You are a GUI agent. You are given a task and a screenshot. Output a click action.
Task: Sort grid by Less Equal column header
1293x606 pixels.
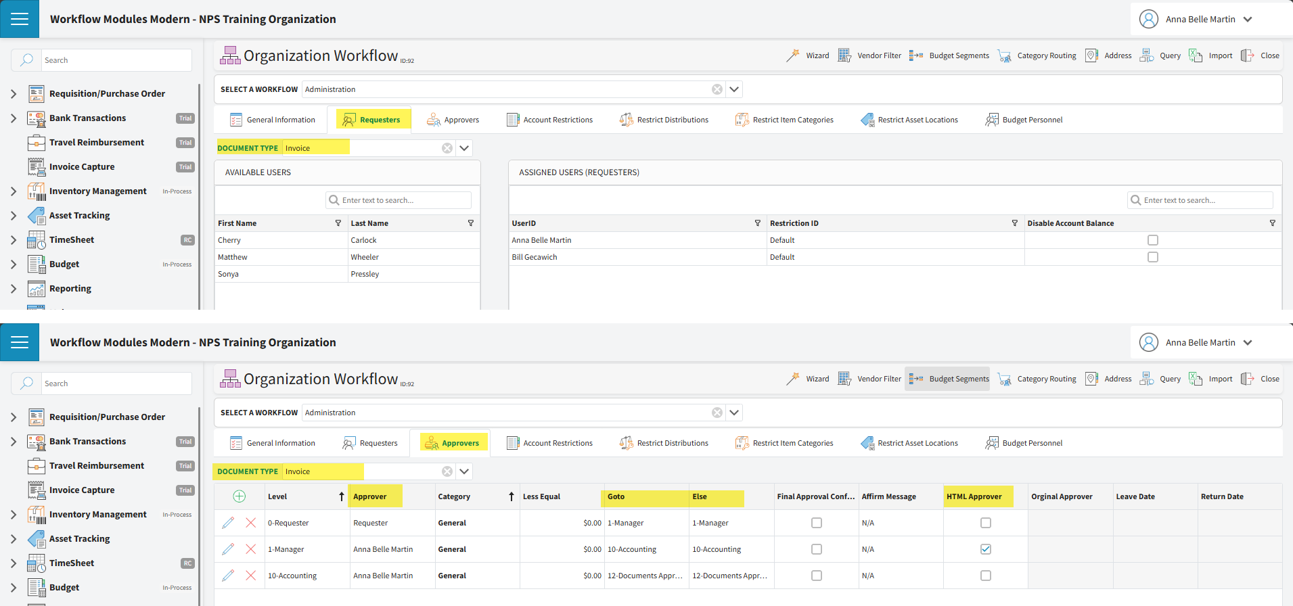click(541, 496)
